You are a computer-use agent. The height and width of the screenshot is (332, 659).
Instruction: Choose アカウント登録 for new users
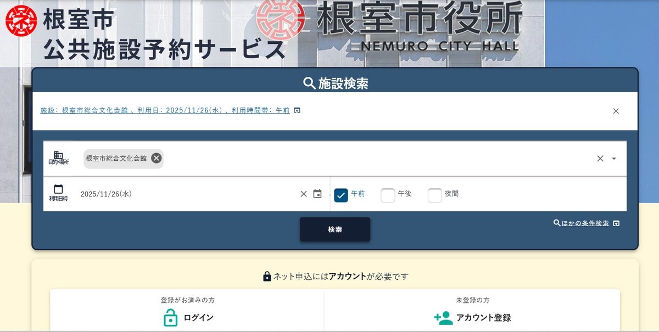[x=483, y=318]
